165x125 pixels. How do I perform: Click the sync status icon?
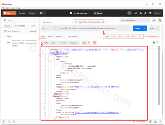click(129, 13)
